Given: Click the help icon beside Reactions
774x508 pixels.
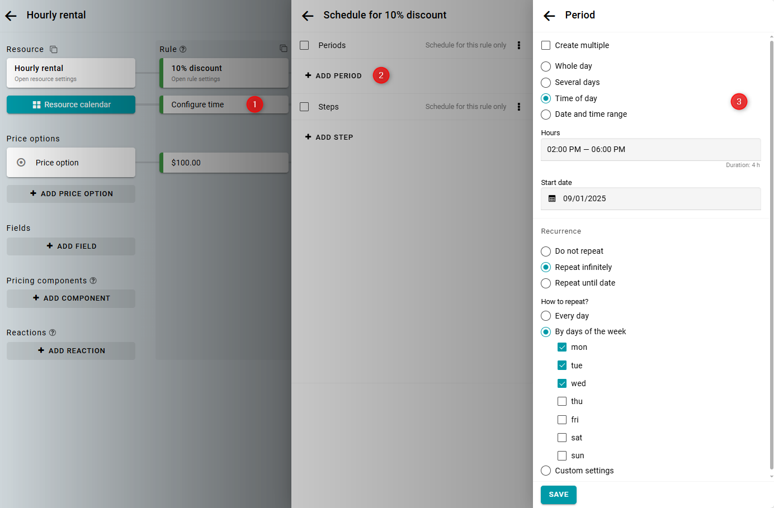Looking at the screenshot, I should [53, 333].
